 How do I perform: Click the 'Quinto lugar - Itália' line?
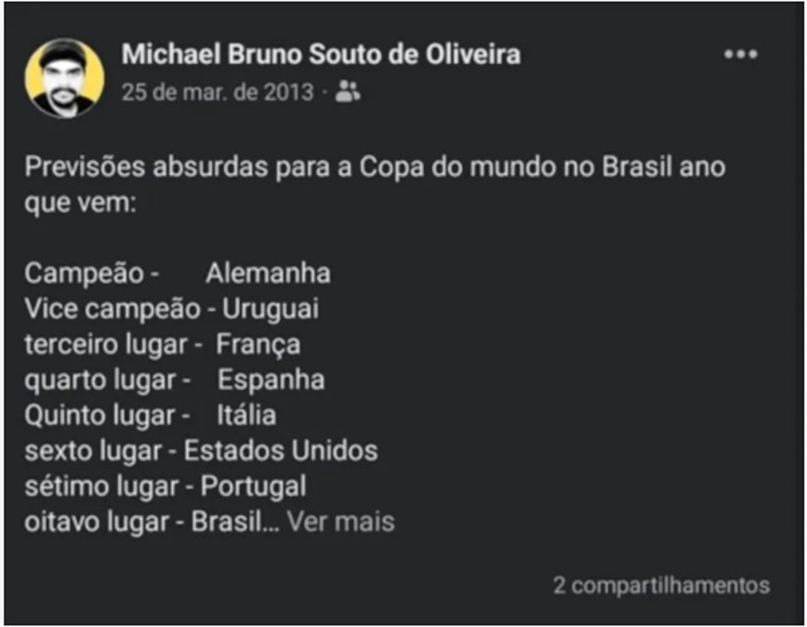[150, 416]
